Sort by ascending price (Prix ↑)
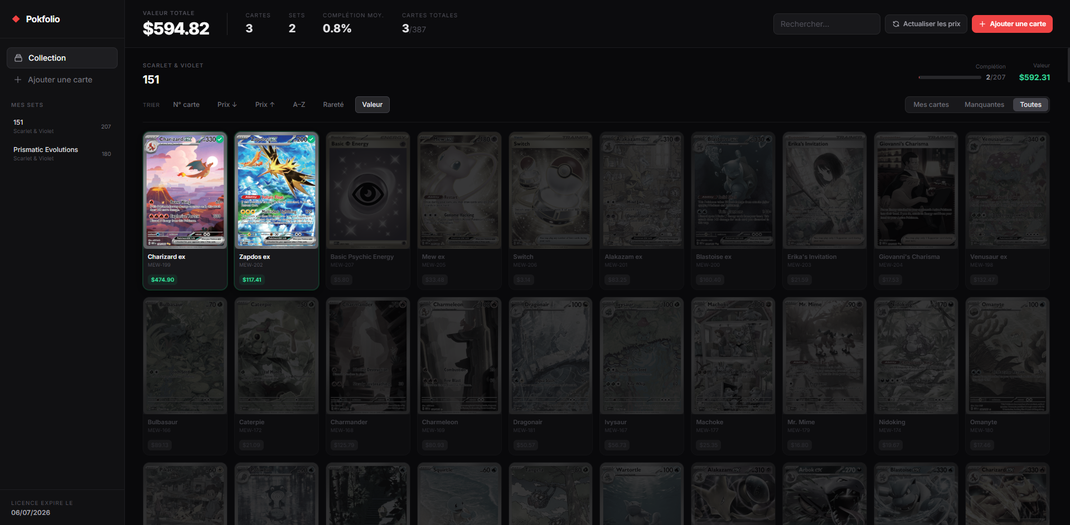Viewport: 1070px width, 525px height. [x=265, y=105]
